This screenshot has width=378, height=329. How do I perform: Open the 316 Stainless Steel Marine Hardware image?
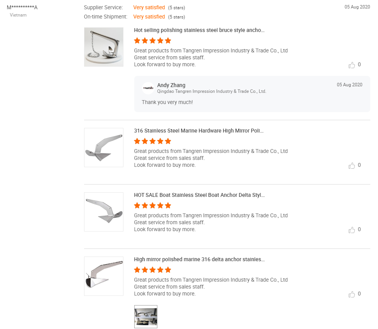click(x=104, y=148)
